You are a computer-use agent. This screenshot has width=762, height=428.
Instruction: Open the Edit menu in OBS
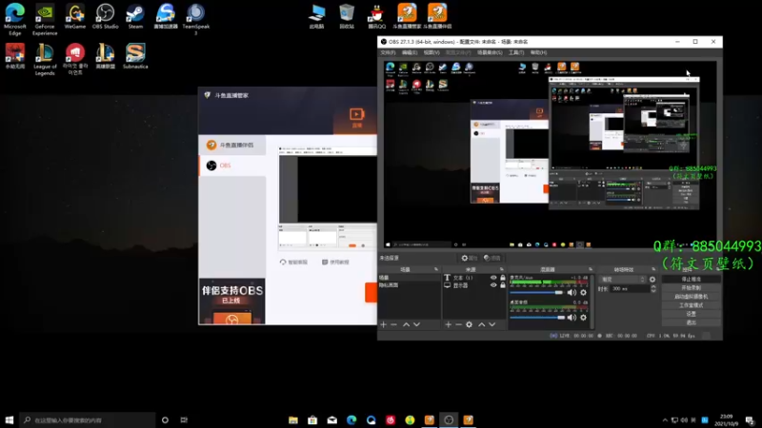410,52
